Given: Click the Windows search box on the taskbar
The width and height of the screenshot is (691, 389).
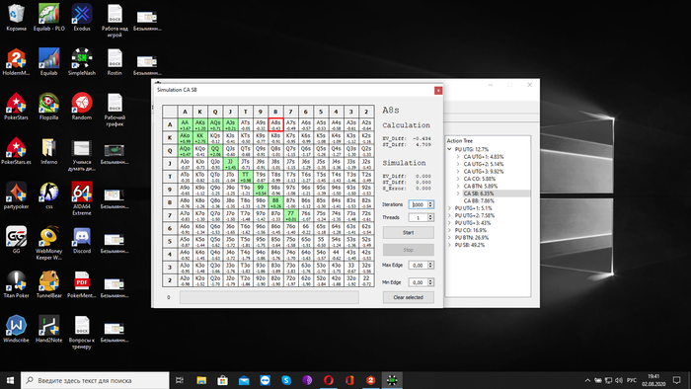Looking at the screenshot, I should click(x=95, y=380).
